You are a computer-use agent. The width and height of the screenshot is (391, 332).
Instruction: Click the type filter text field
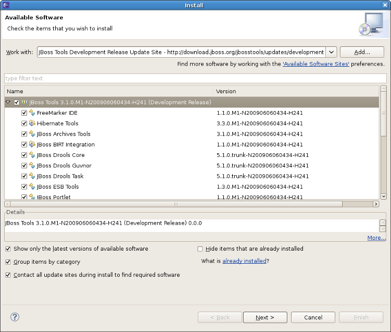tap(195, 78)
